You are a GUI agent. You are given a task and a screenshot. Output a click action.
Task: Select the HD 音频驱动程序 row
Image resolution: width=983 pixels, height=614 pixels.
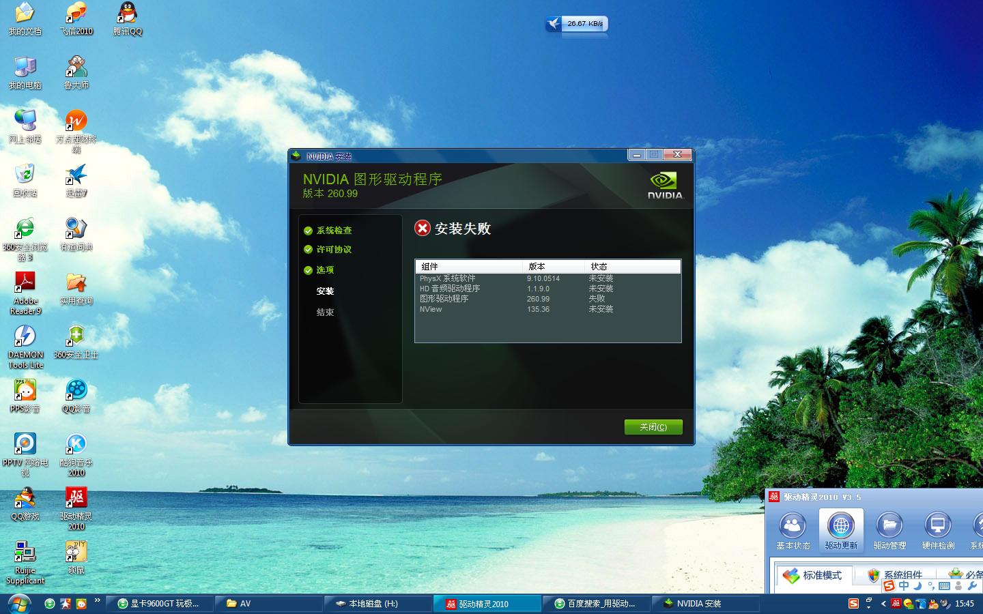547,289
